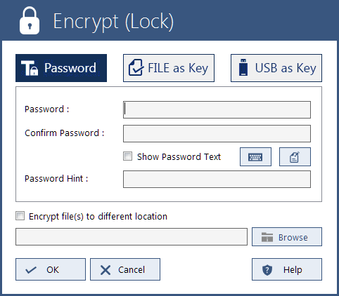Switch to the USB as Key tab
The image size is (339, 296).
click(276, 68)
